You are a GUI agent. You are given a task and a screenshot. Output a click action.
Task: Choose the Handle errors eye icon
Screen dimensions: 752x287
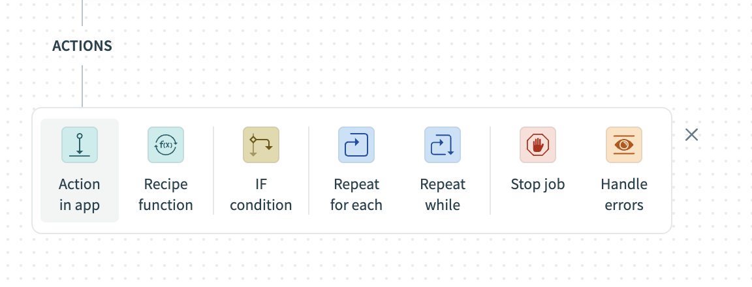624,145
